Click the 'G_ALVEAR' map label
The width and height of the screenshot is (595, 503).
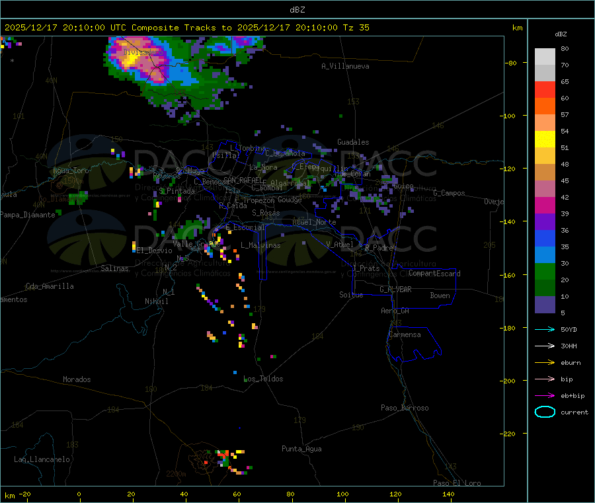pyautogui.click(x=395, y=290)
